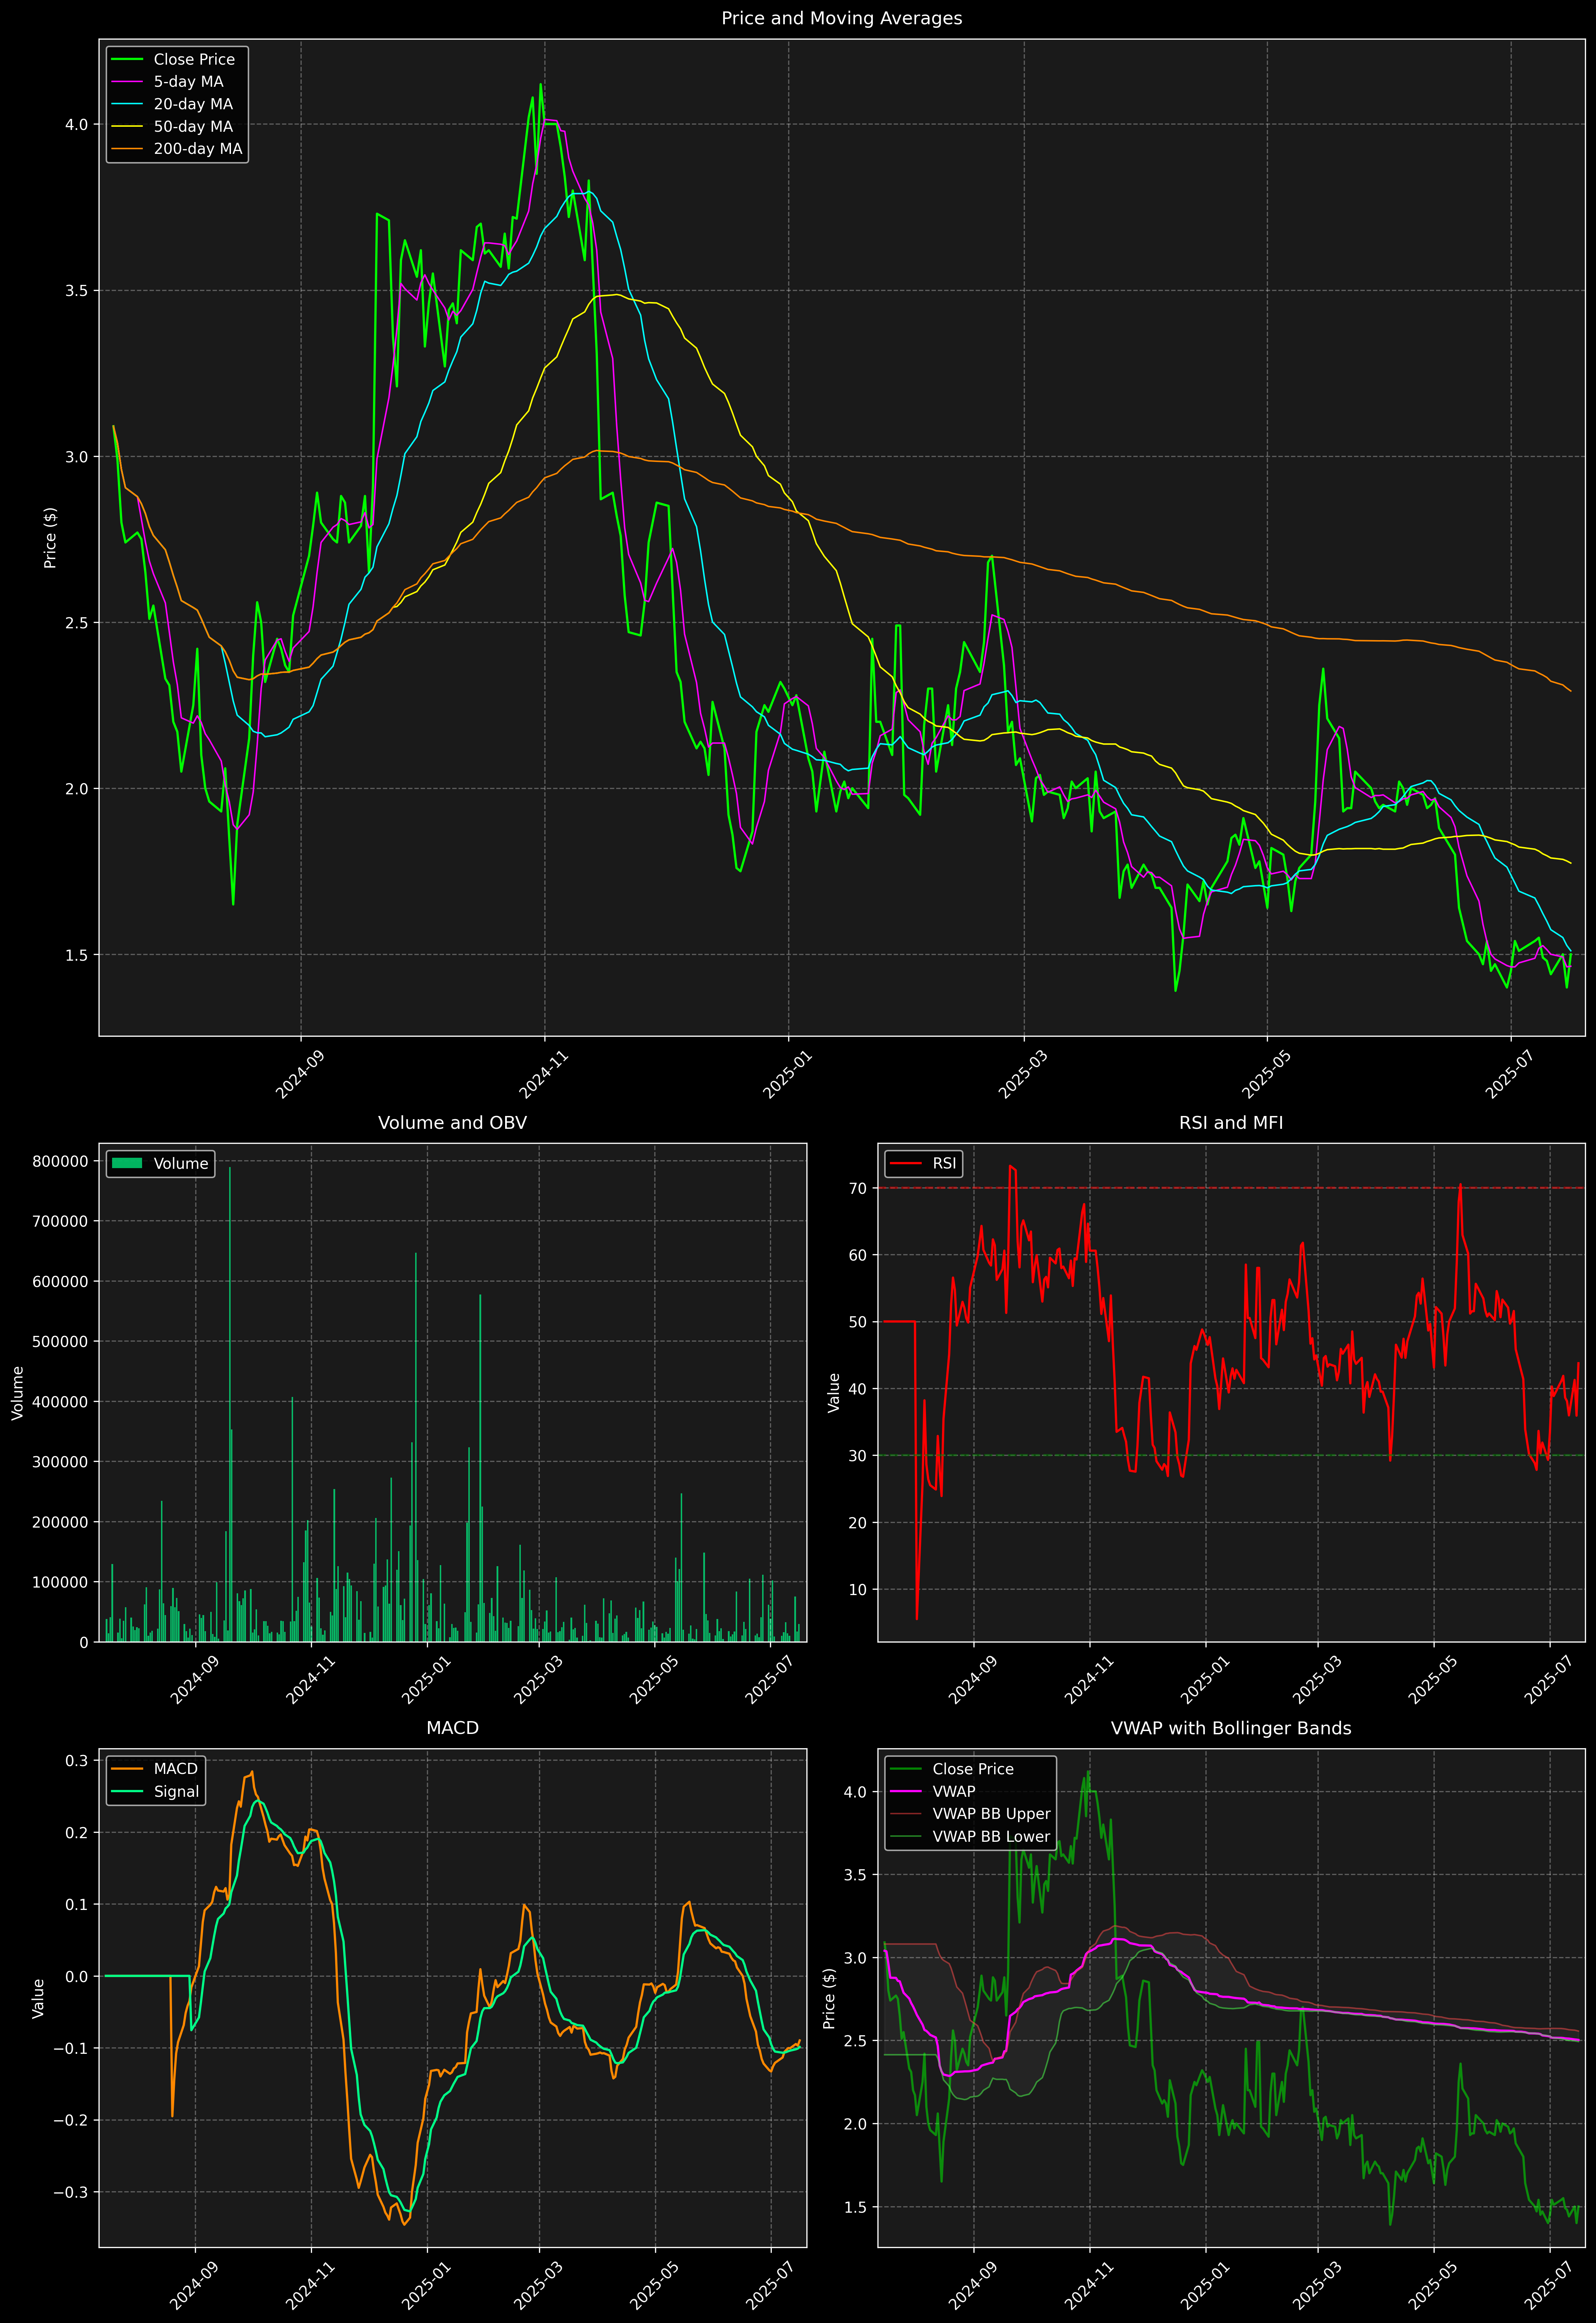Click the '2.0' y-axis tick on the top chart

(x=77, y=789)
